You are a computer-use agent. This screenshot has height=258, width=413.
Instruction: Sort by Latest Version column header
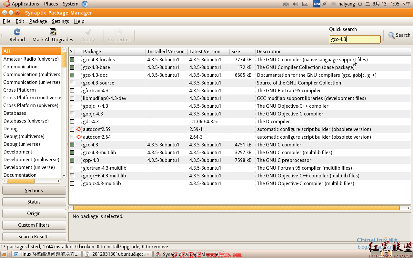click(x=209, y=52)
